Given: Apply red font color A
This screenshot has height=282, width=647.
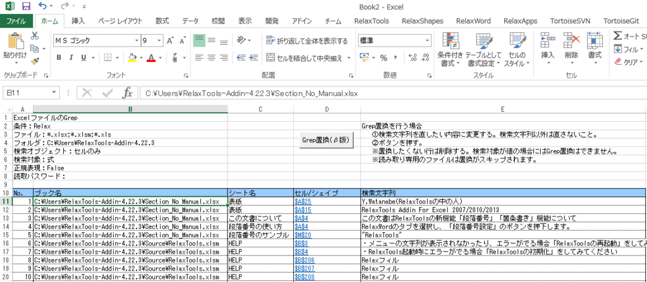Looking at the screenshot, I should pyautogui.click(x=151, y=57).
